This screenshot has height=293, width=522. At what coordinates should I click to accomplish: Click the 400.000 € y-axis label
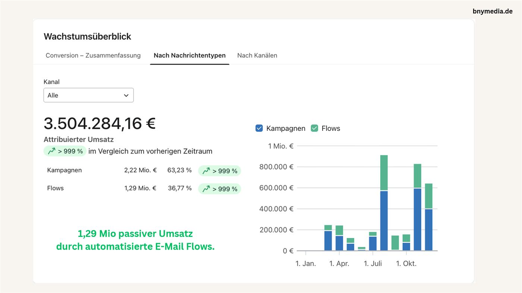point(277,209)
